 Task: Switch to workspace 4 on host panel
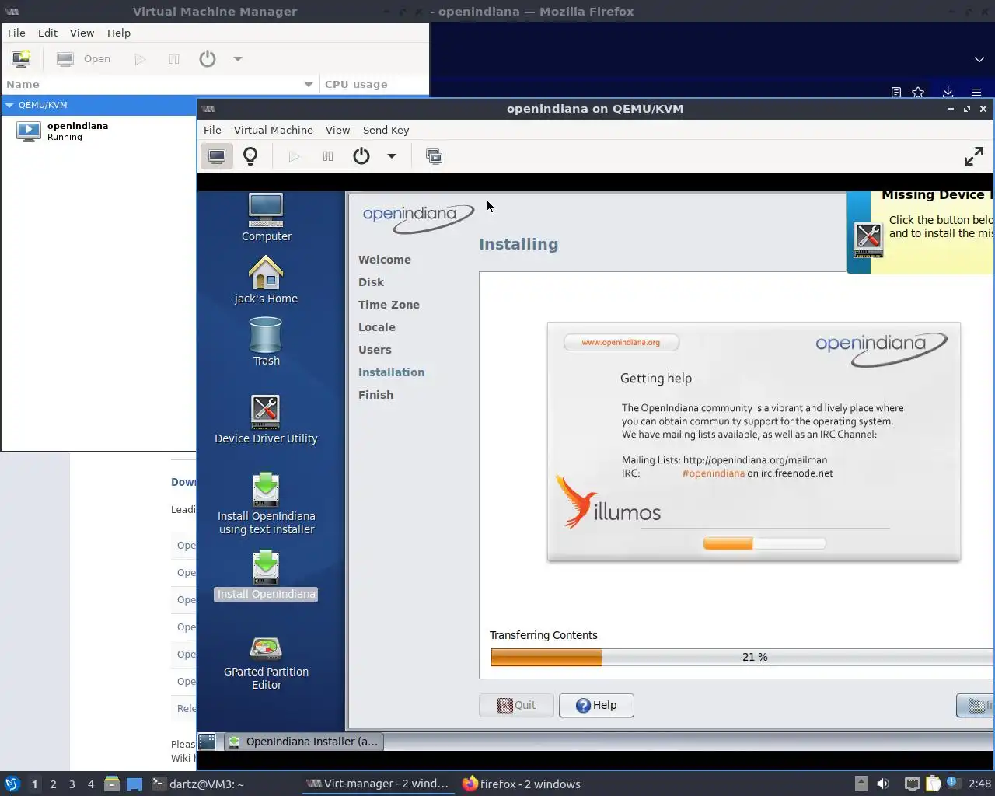tap(90, 784)
